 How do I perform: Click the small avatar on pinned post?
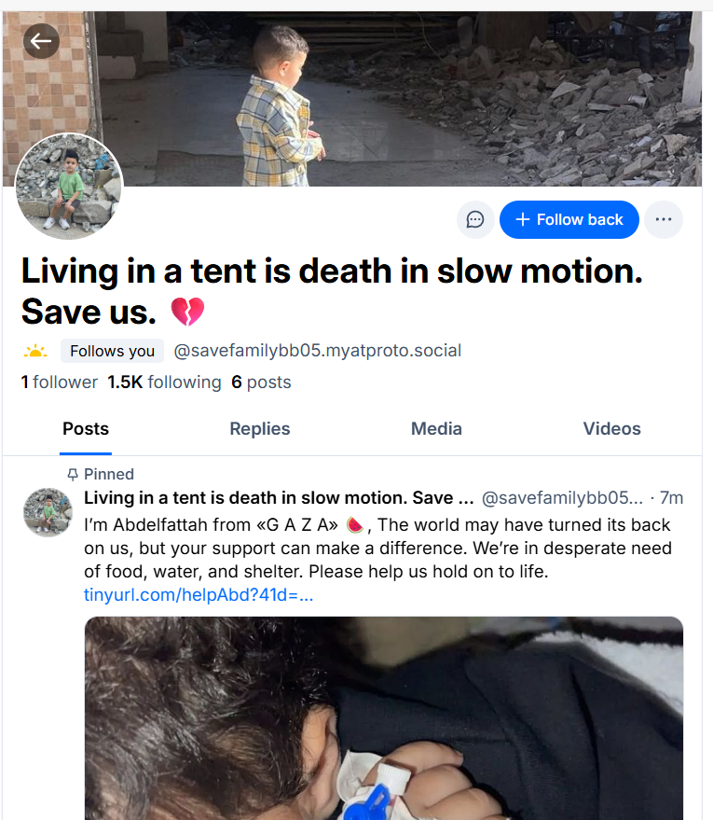pyautogui.click(x=48, y=511)
